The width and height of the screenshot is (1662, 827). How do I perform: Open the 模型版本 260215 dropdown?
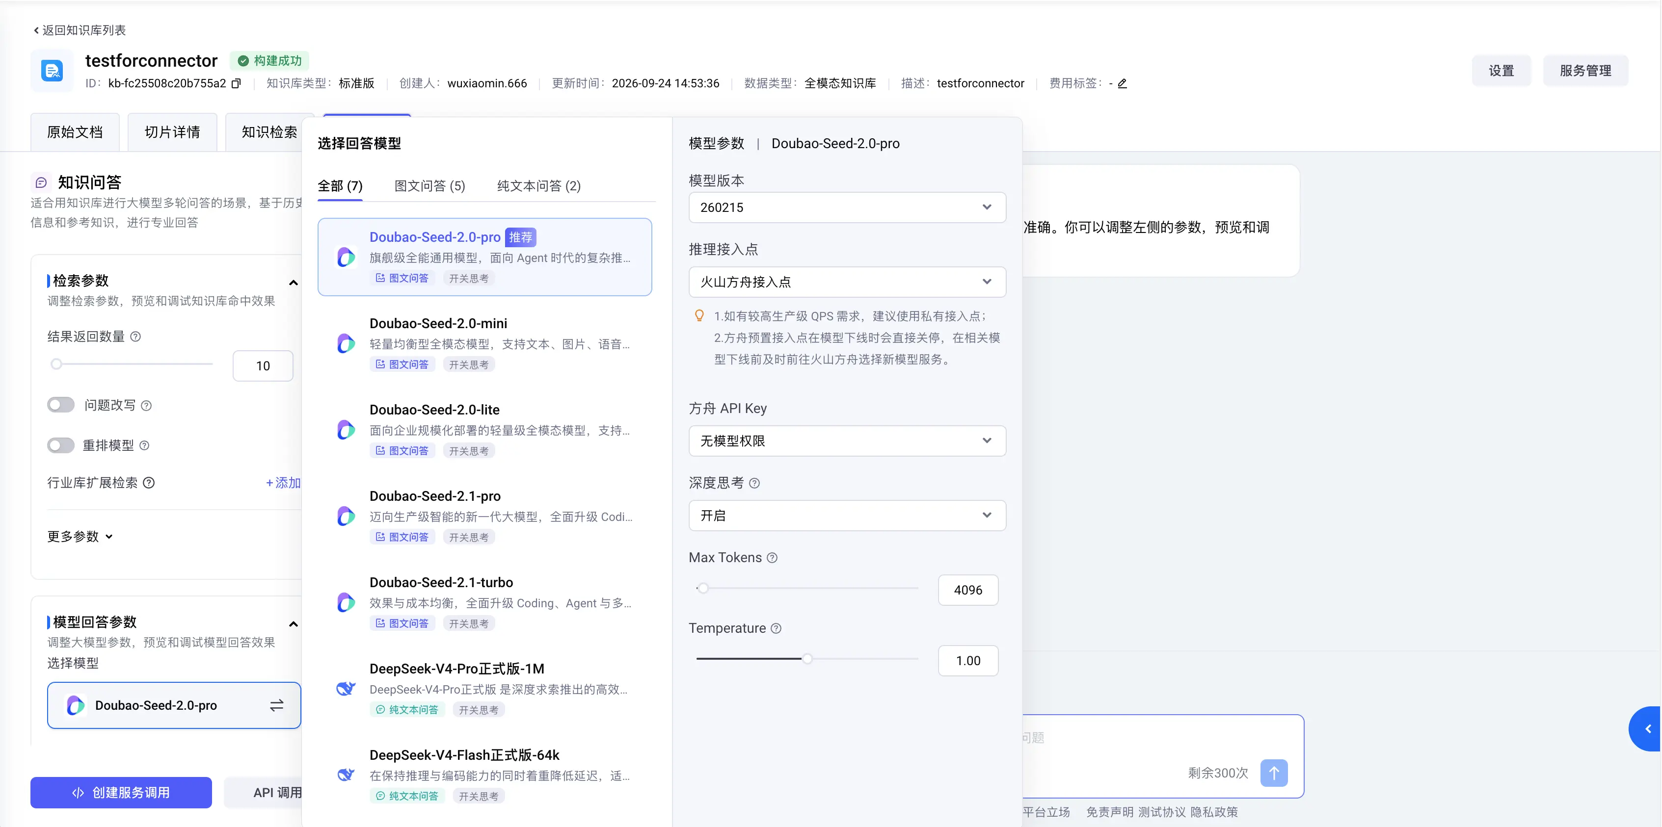click(847, 207)
